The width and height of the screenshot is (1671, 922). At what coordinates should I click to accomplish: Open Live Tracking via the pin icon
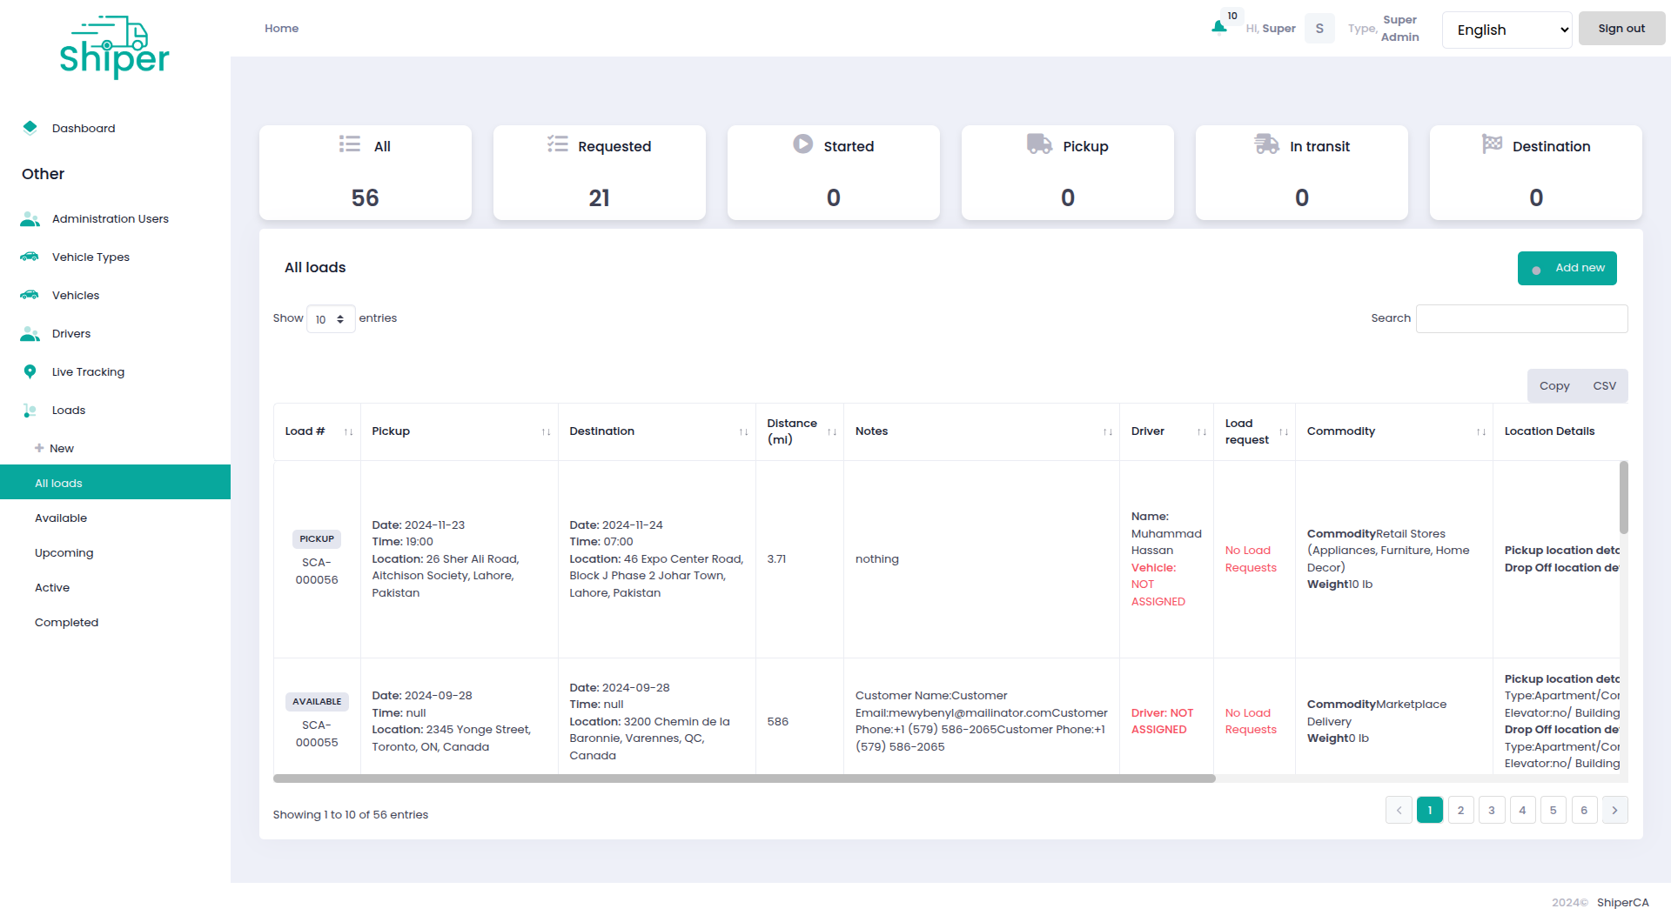click(30, 371)
